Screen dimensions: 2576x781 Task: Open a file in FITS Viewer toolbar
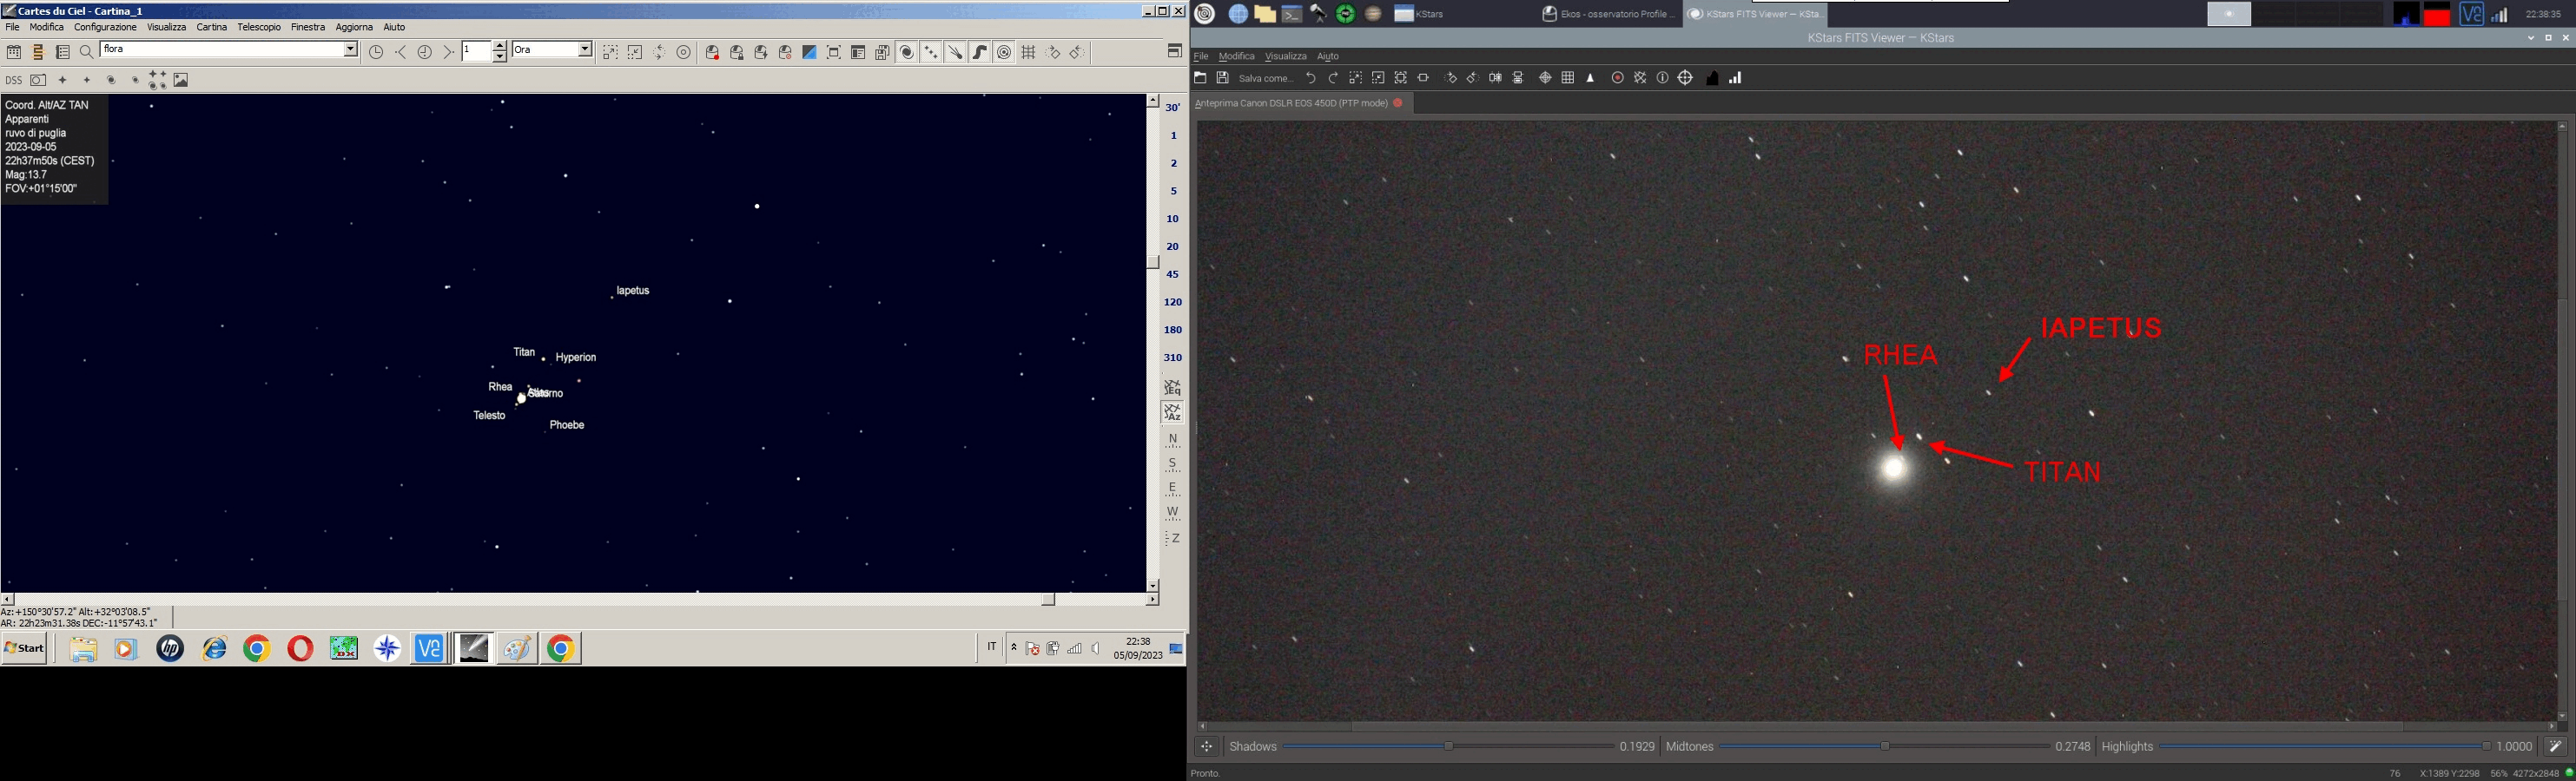point(1200,78)
